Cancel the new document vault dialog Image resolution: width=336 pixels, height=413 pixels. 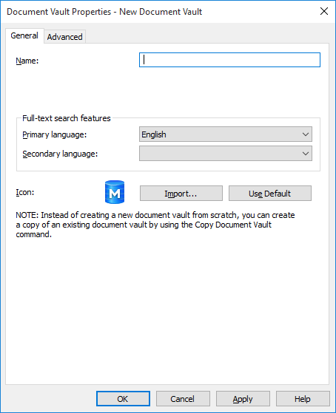pos(183,399)
